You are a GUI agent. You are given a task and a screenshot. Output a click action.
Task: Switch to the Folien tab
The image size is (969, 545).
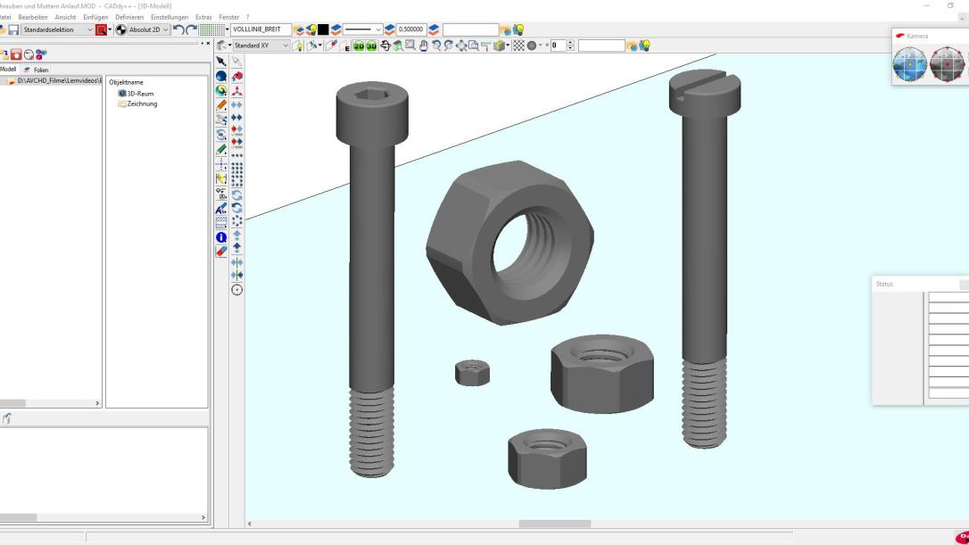pos(37,70)
